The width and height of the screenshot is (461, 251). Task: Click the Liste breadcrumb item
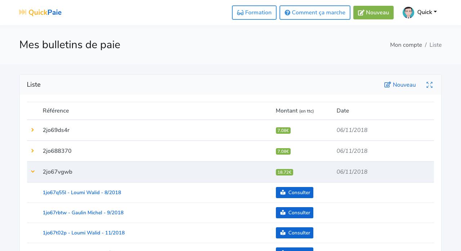[x=435, y=45]
